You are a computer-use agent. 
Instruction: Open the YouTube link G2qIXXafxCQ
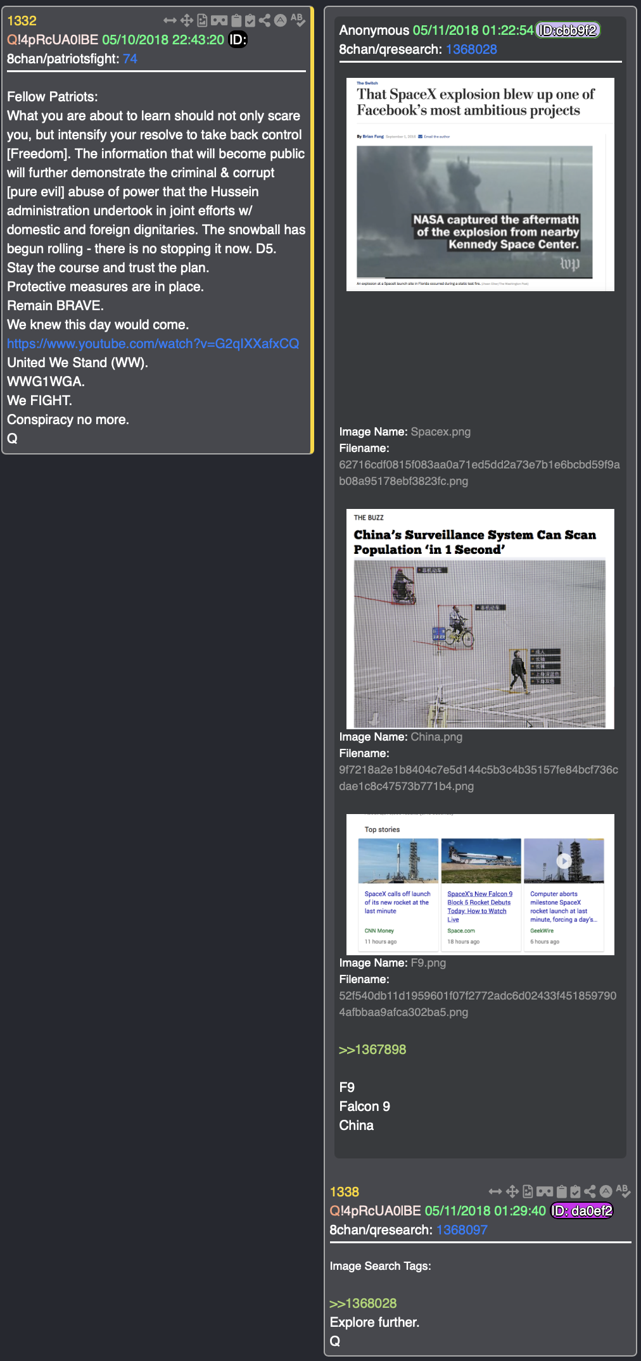[x=153, y=344]
